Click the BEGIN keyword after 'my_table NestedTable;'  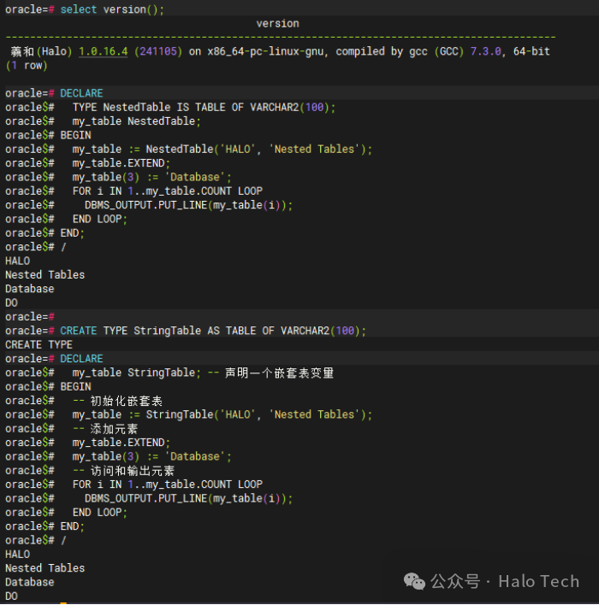coord(76,135)
